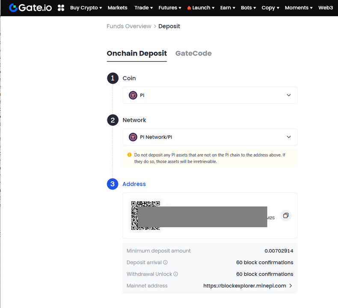Image resolution: width=338 pixels, height=308 pixels.
Task: Copy the deposit address with the copy icon
Action: point(286,216)
